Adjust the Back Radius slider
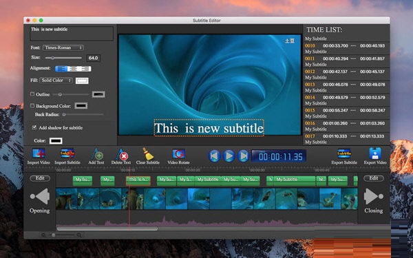413x258 pixels. click(x=83, y=114)
